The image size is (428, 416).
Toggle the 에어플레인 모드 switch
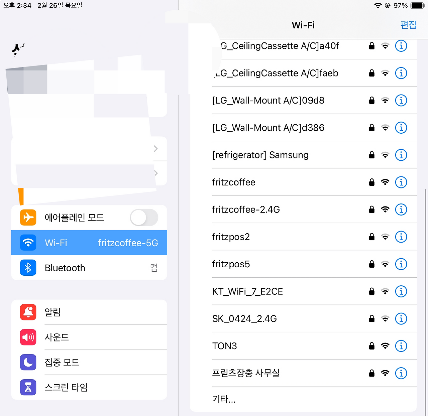(144, 218)
